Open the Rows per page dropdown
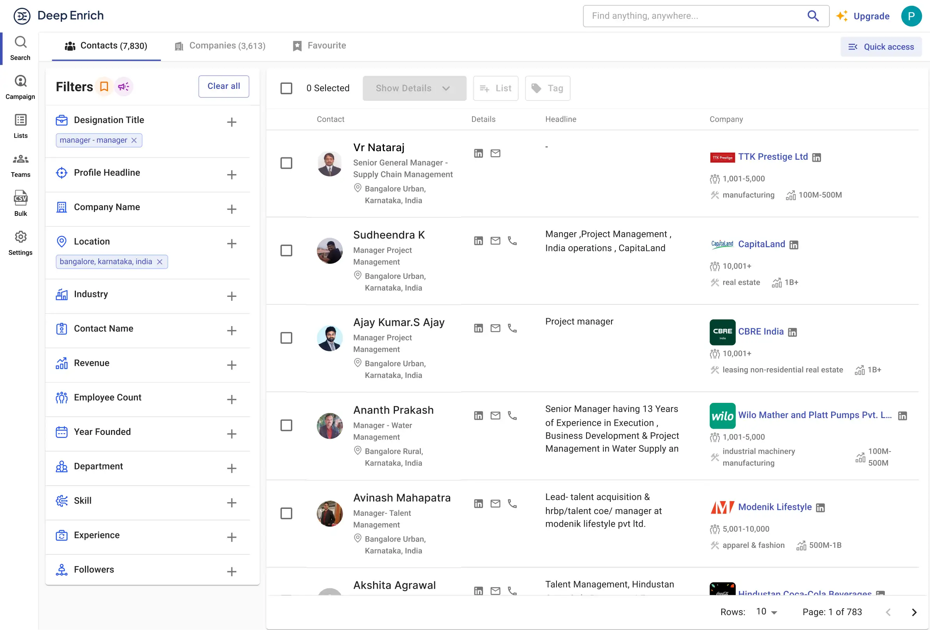The height and width of the screenshot is (630, 930). 766,612
